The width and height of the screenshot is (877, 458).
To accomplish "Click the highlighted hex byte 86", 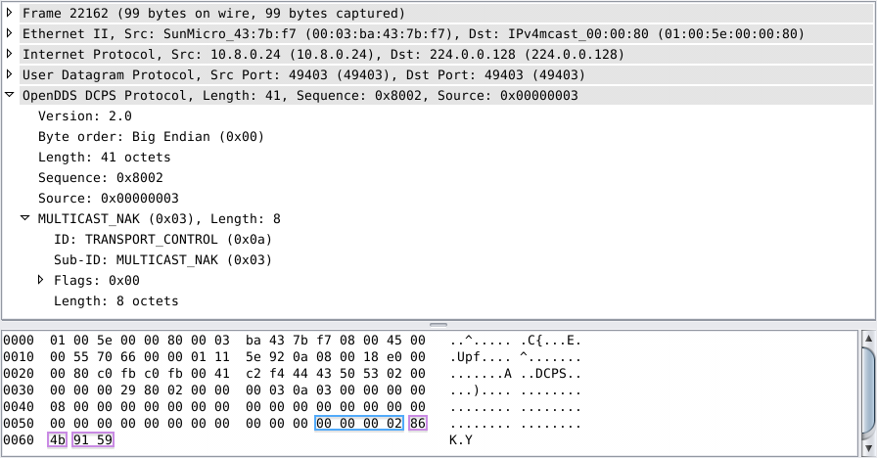I will [418, 424].
